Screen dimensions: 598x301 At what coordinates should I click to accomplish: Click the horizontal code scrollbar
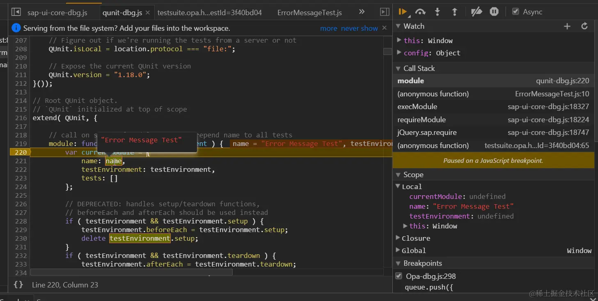(x=131, y=272)
